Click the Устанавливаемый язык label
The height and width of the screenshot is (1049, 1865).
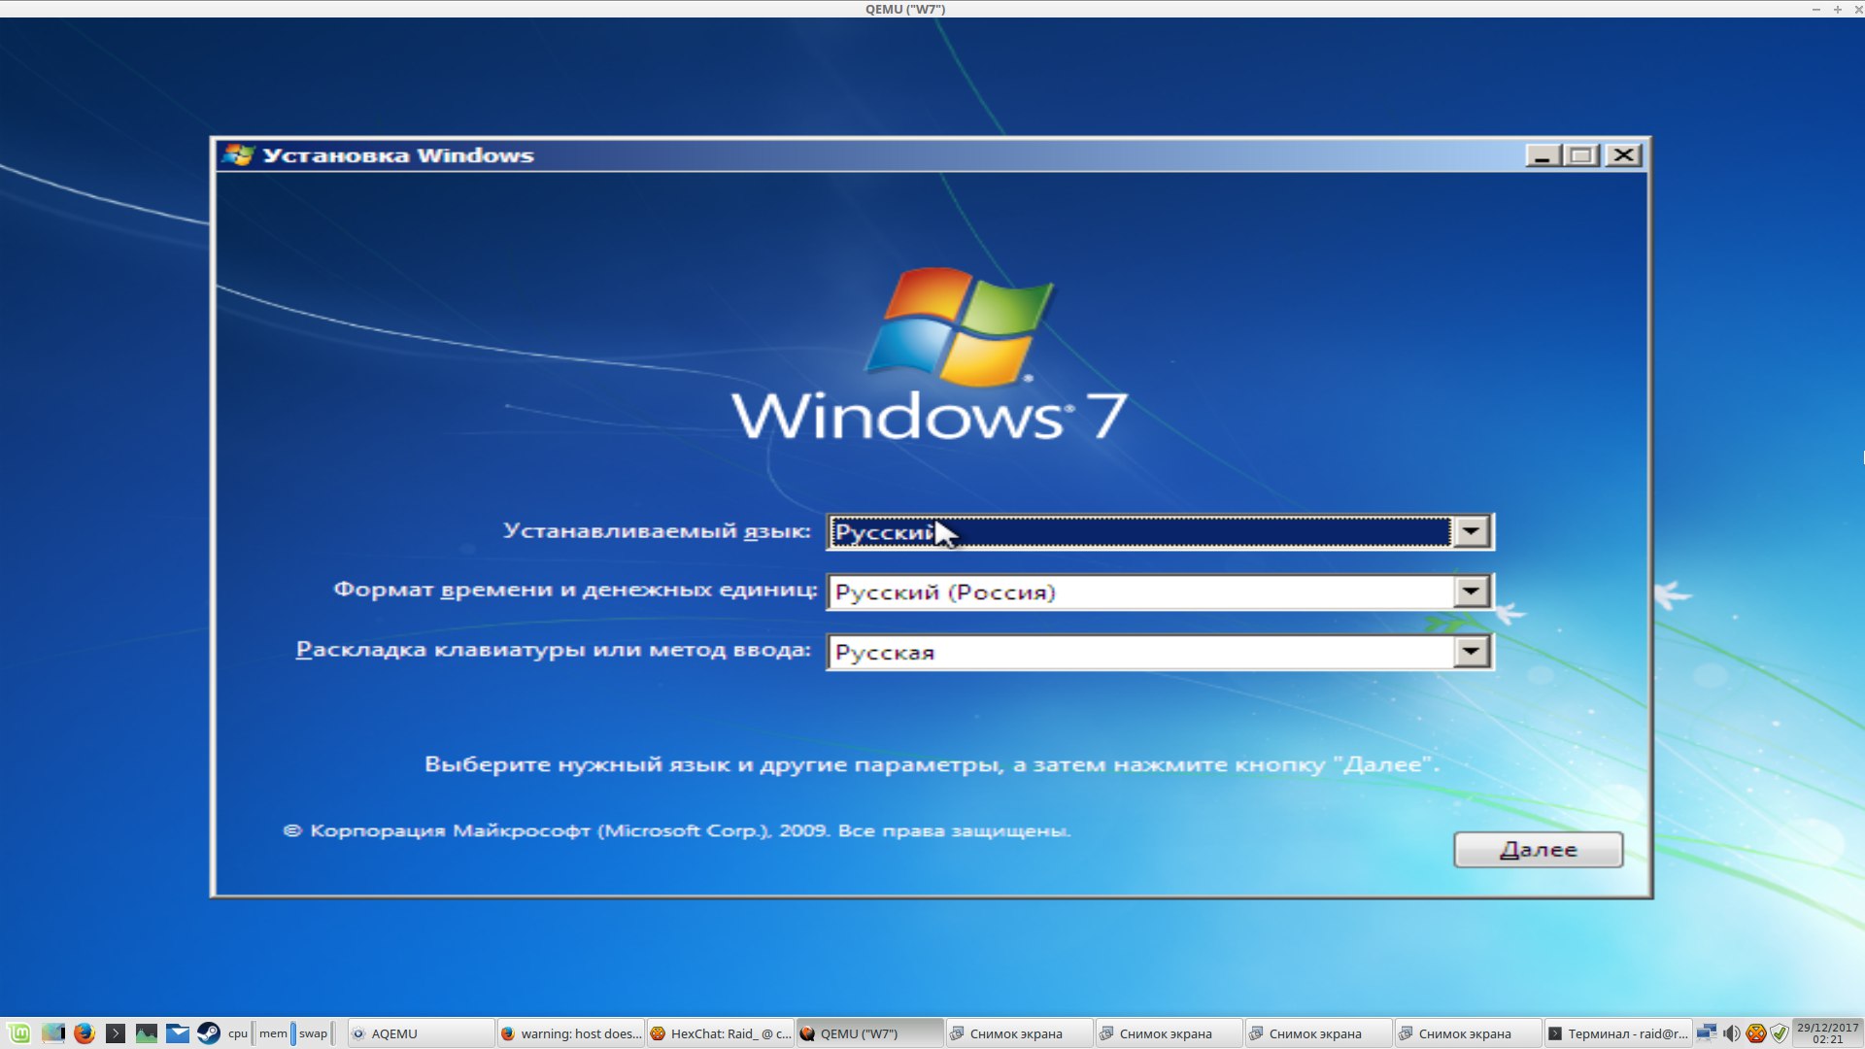[657, 531]
